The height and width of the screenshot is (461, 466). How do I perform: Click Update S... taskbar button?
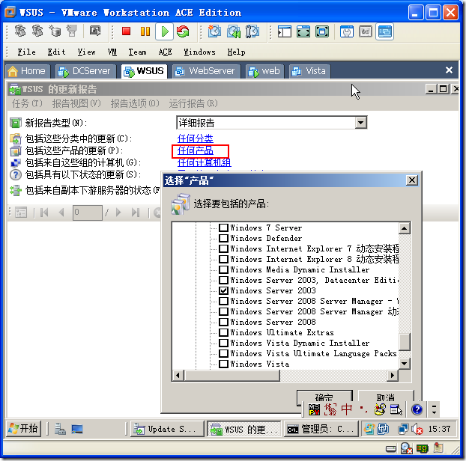(x=167, y=429)
